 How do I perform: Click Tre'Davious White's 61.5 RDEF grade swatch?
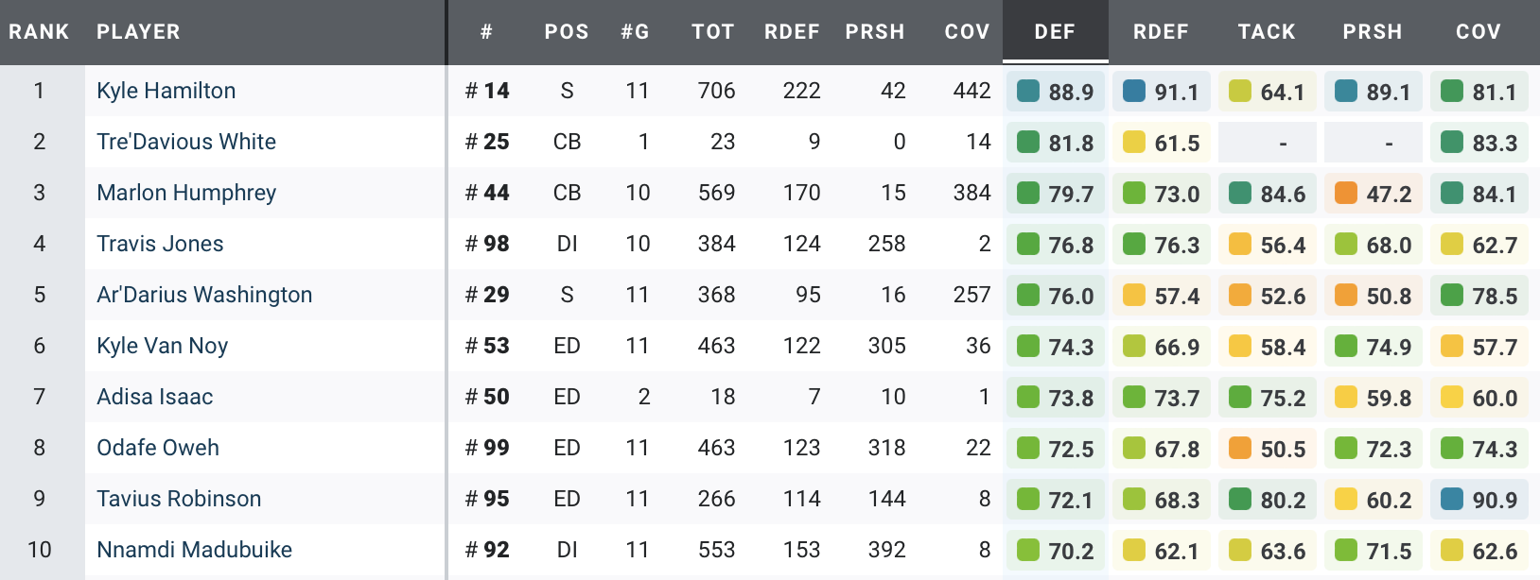click(1134, 143)
